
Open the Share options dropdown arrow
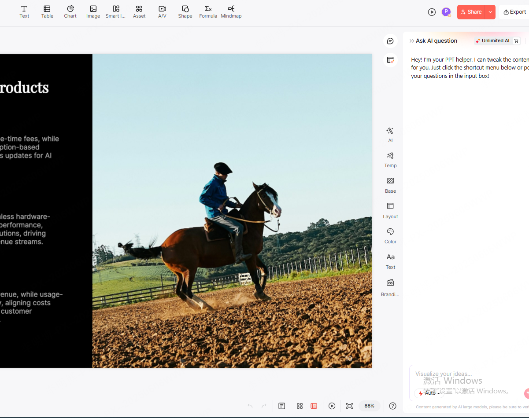[x=491, y=12]
